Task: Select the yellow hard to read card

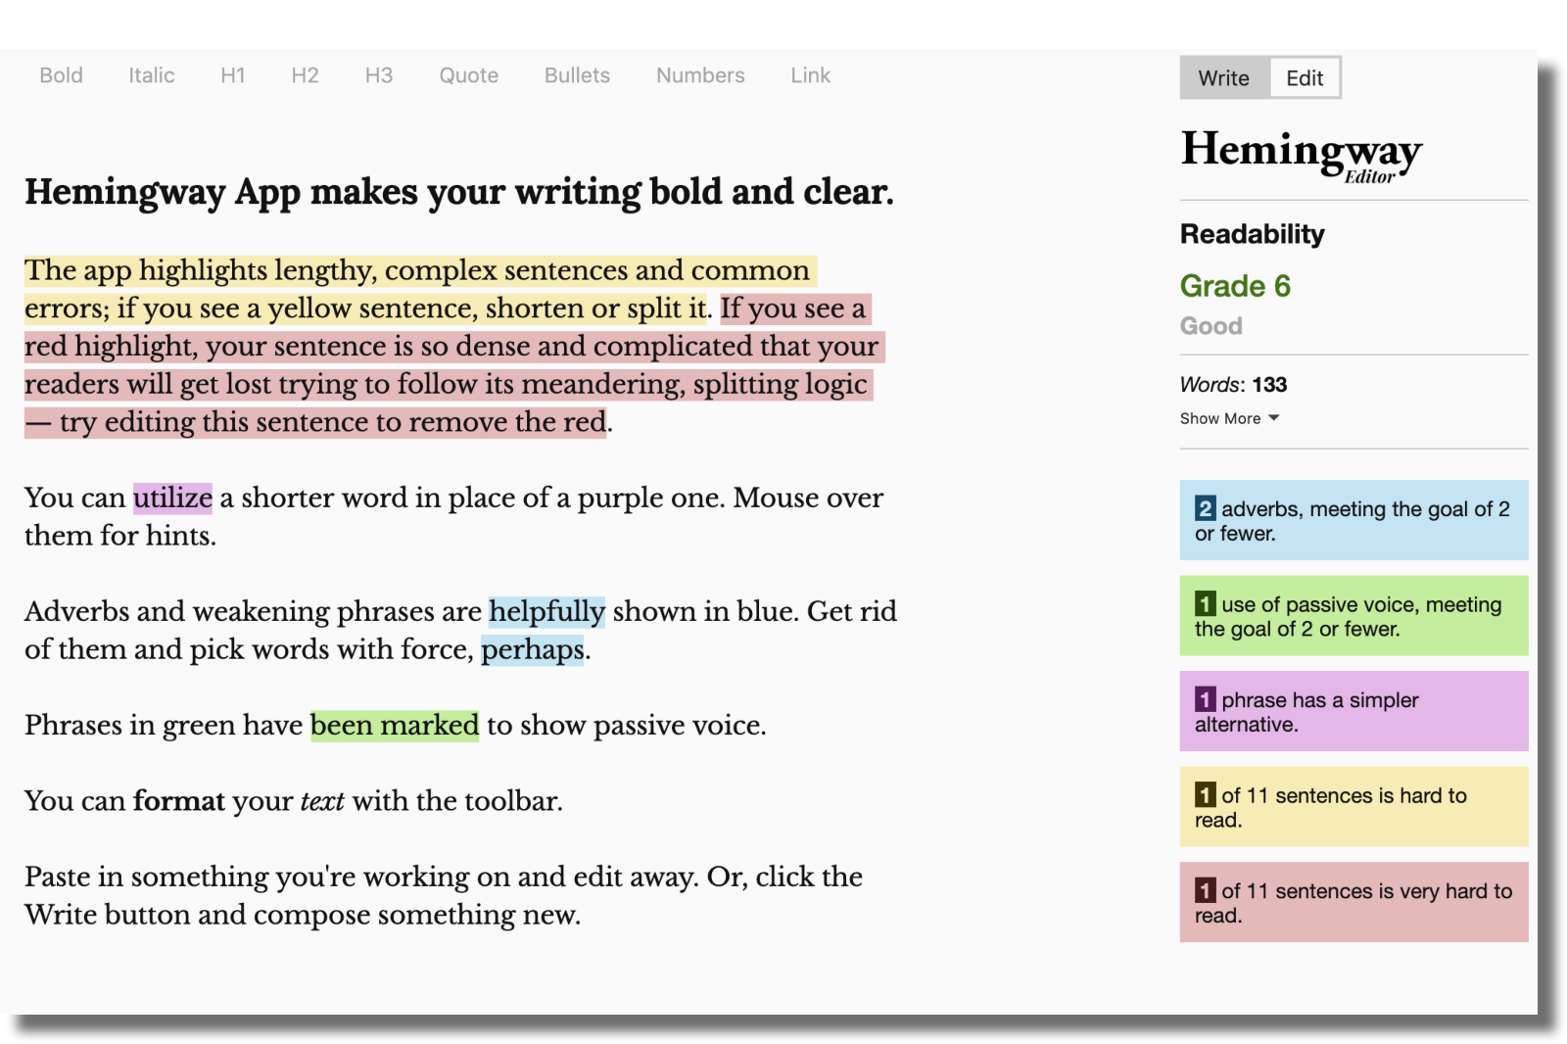Action: (x=1353, y=806)
